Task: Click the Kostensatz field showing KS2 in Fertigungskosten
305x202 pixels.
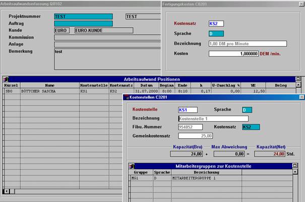Action: 216,24
